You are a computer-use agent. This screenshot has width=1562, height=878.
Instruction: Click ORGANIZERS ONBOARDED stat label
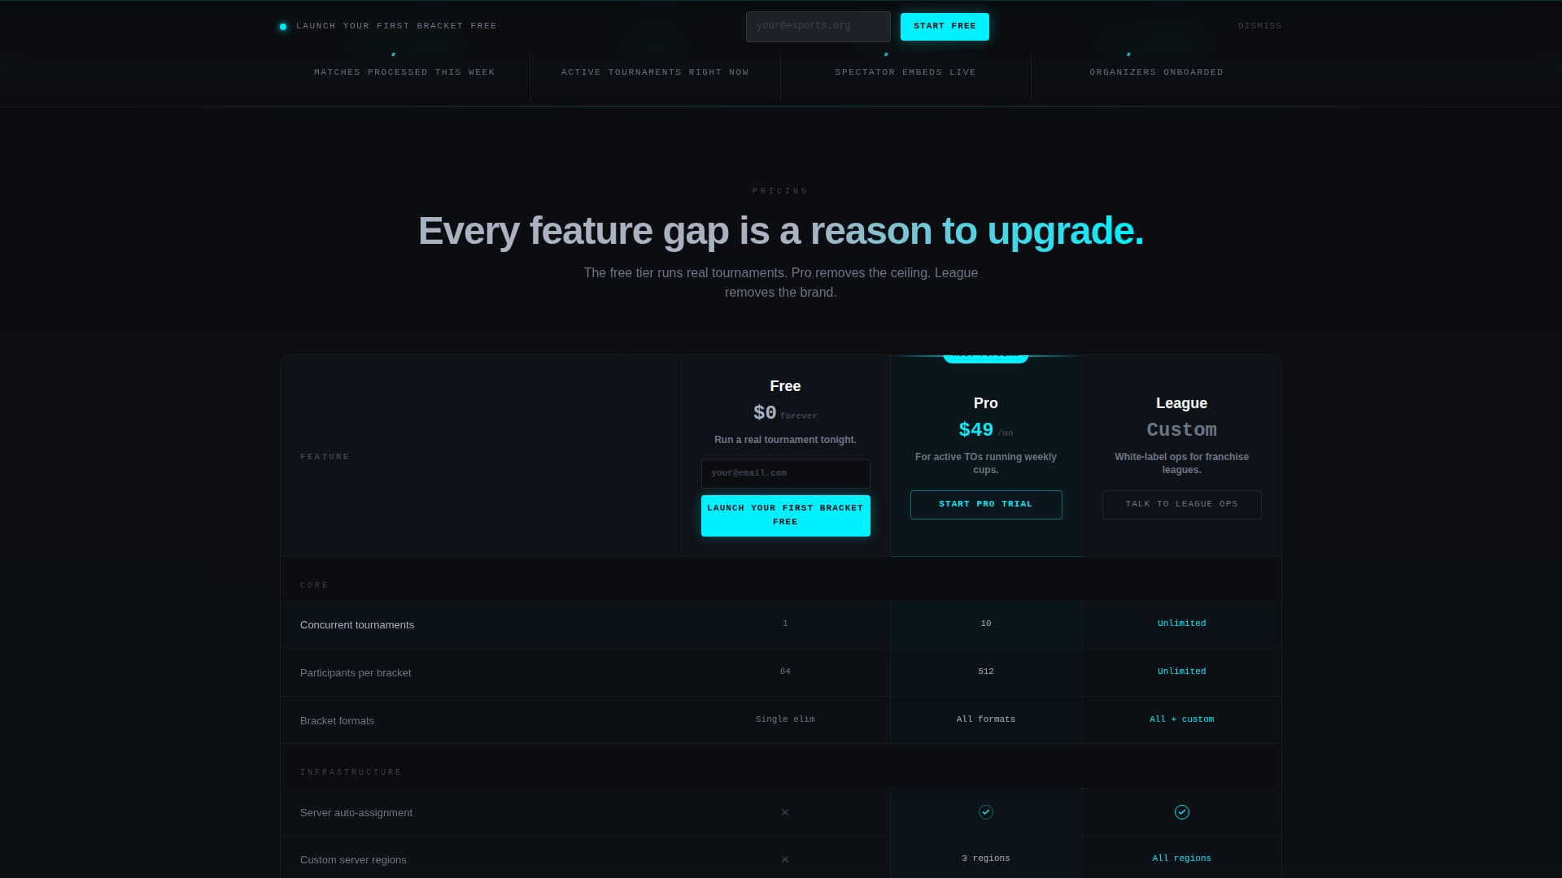pyautogui.click(x=1156, y=72)
